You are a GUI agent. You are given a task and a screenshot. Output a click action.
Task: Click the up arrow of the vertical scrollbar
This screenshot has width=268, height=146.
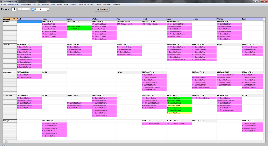click(265, 19)
